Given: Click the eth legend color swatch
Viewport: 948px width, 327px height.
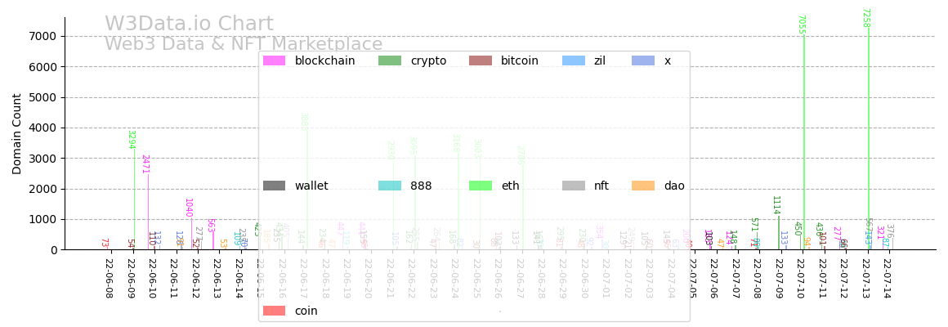Looking at the screenshot, I should tap(481, 186).
